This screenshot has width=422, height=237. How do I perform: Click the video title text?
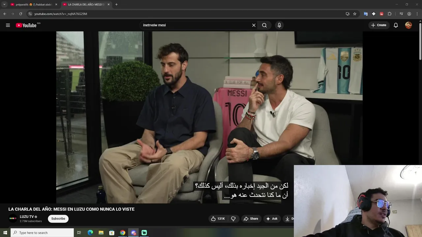(x=72, y=209)
